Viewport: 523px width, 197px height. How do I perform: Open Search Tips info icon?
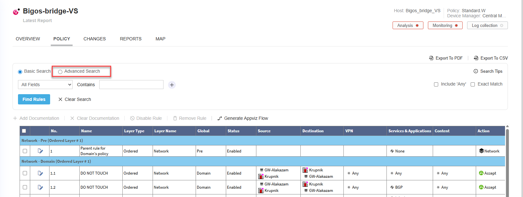pyautogui.click(x=476, y=71)
